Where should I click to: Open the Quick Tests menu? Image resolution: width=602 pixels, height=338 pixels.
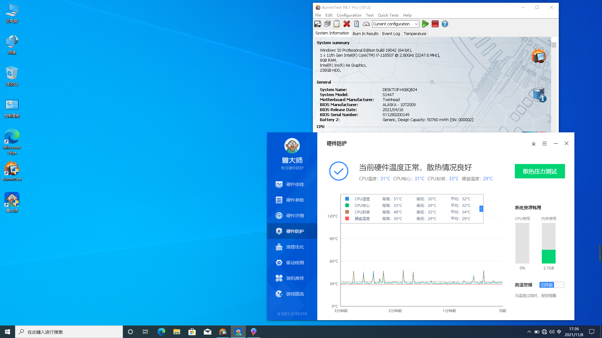click(x=388, y=15)
